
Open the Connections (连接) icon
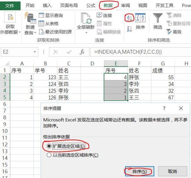[99, 15]
